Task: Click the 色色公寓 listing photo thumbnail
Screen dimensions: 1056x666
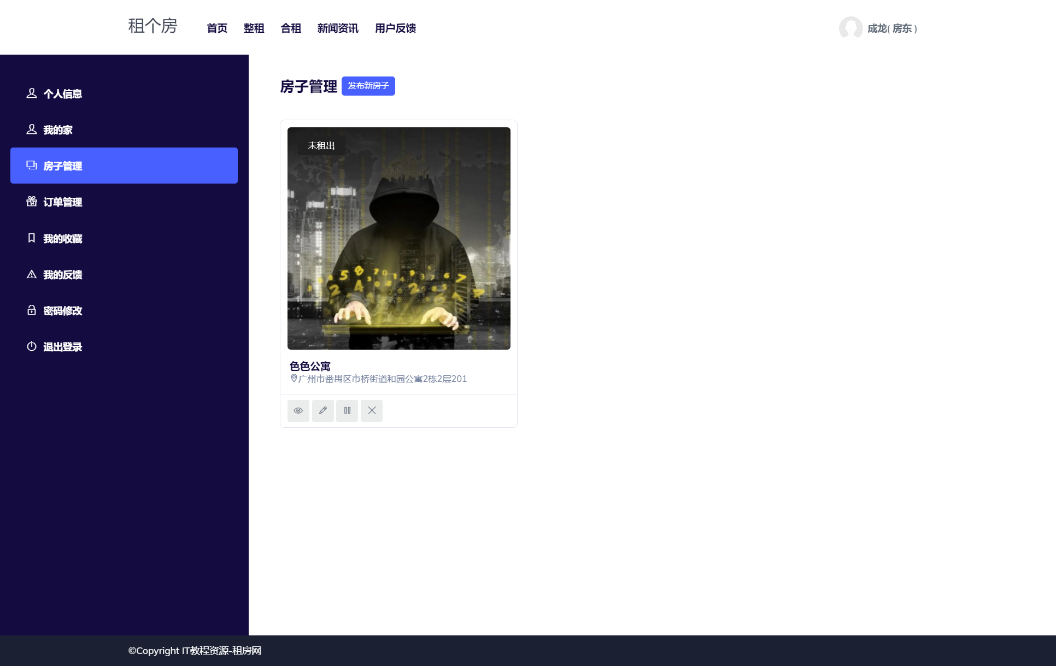Action: 398,238
